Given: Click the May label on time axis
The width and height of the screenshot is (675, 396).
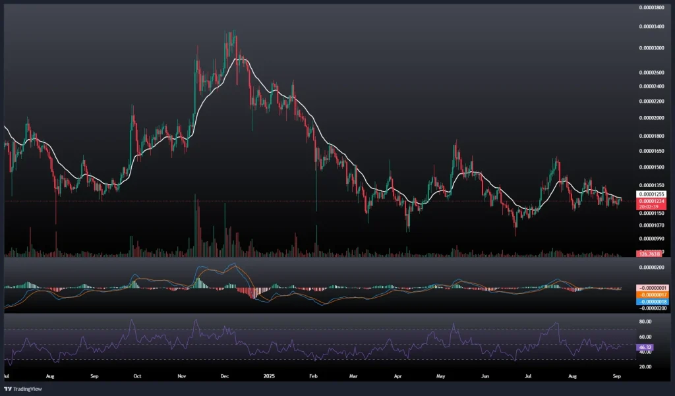Looking at the screenshot, I should click(441, 378).
